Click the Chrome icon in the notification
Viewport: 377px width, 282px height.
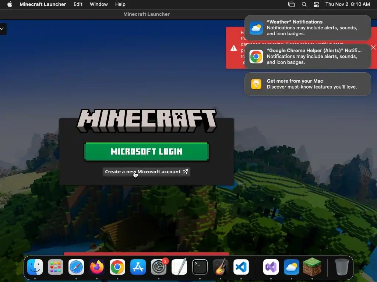pyautogui.click(x=256, y=57)
